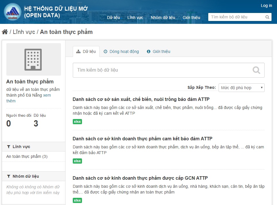This screenshot has width=277, height=205.
Task: Open 'Dữ liệu' in the top navigation
Action: click(113, 18)
